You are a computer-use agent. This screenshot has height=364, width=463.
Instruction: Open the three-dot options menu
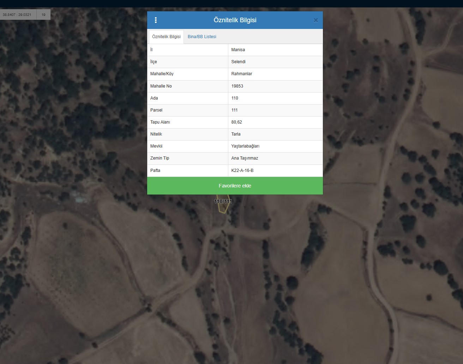coord(156,20)
